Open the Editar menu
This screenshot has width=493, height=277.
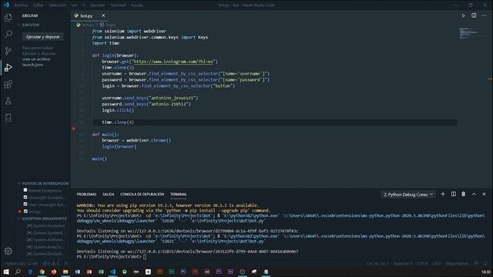click(x=39, y=5)
